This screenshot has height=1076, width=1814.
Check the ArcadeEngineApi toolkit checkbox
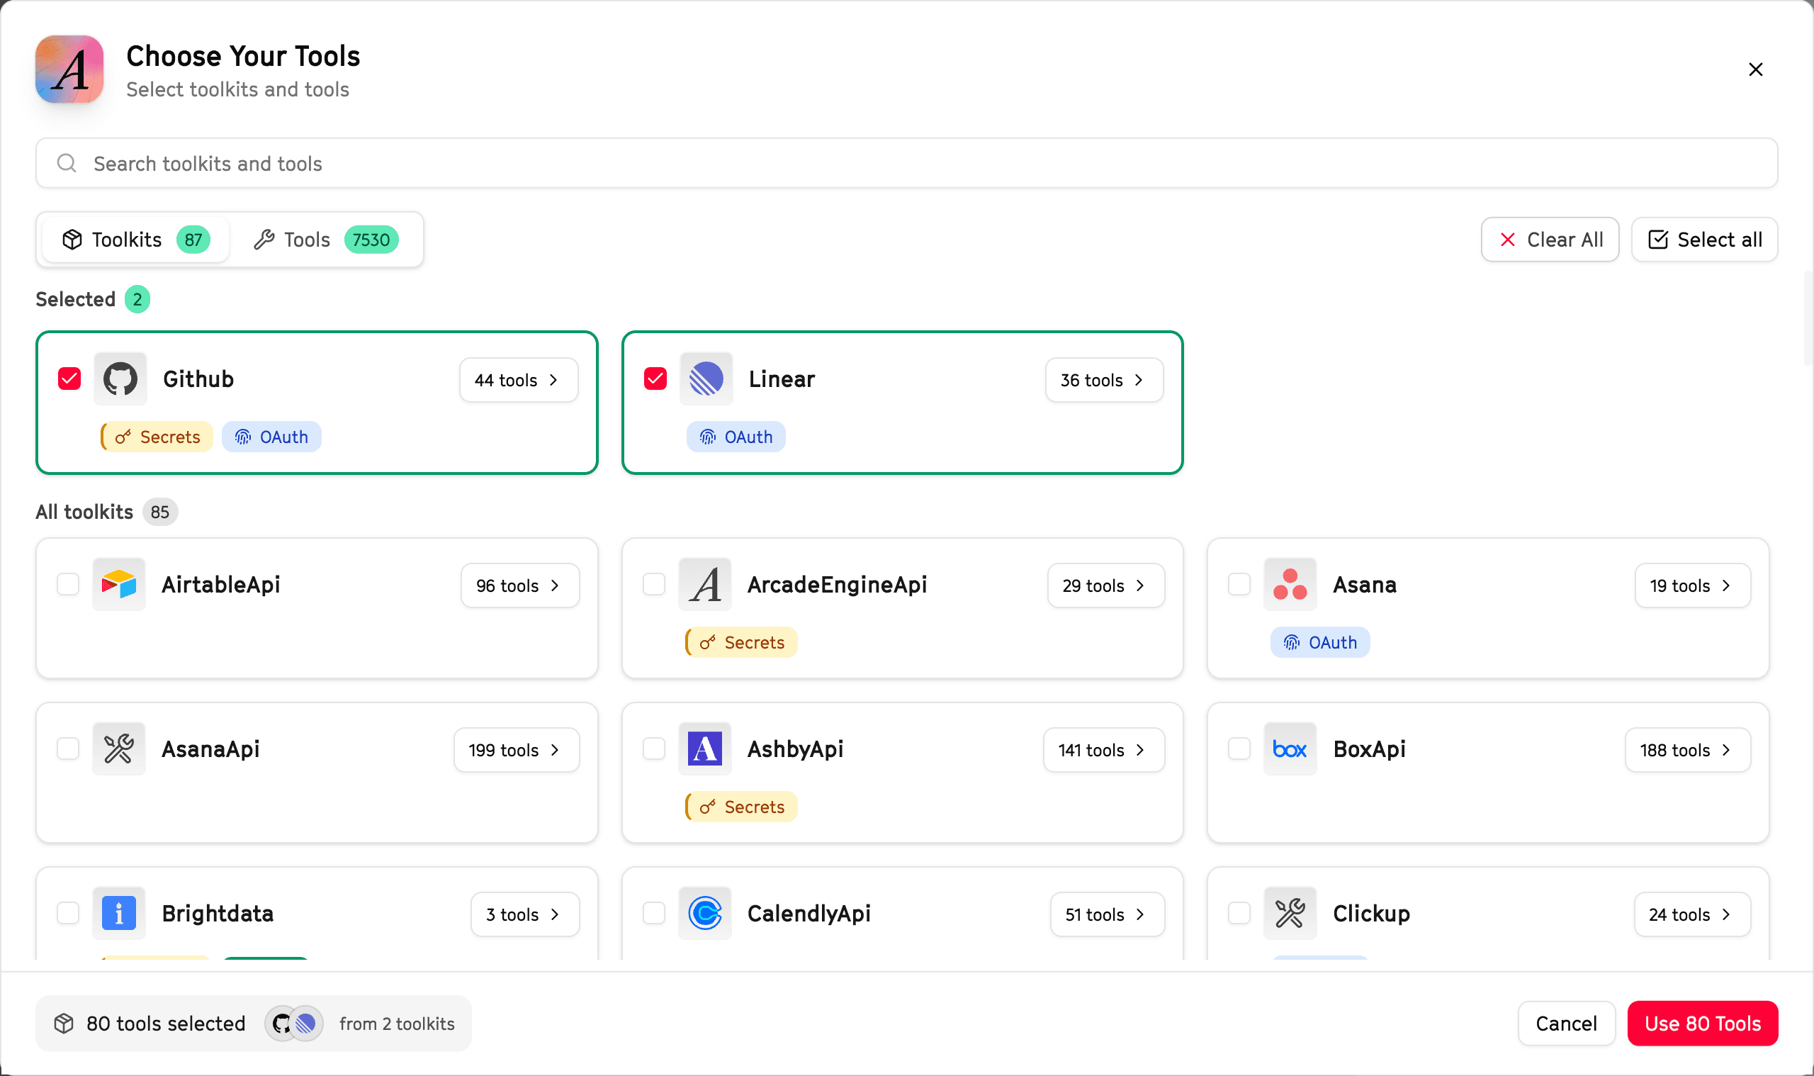[654, 584]
